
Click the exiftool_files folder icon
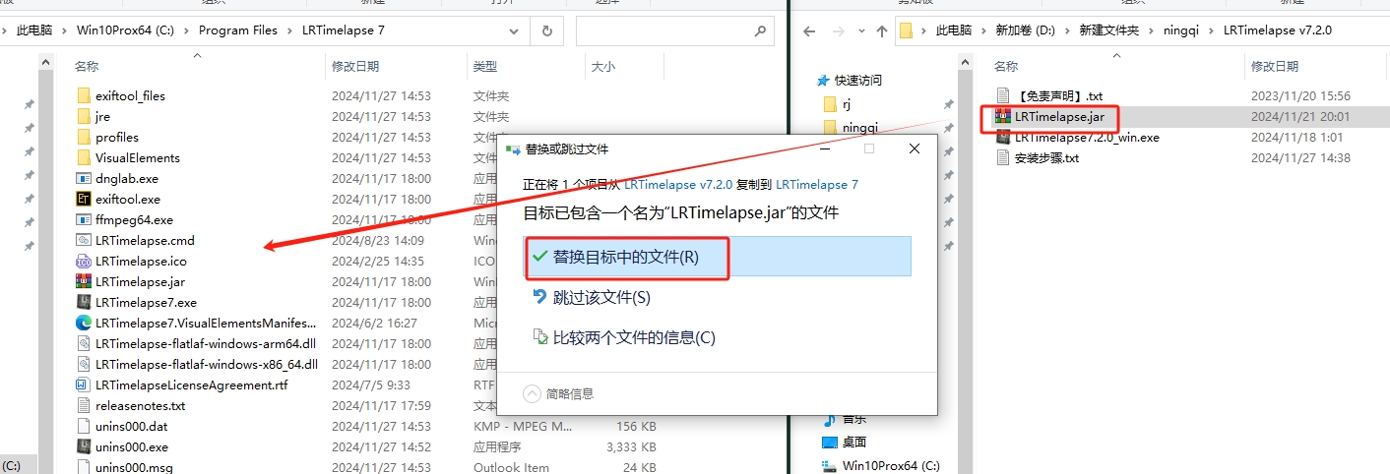coord(84,95)
